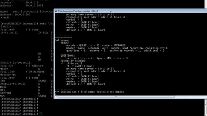Click the '>' prompt at the bottom of nslookup window
Screen dimensions: 207x116
[56, 94]
